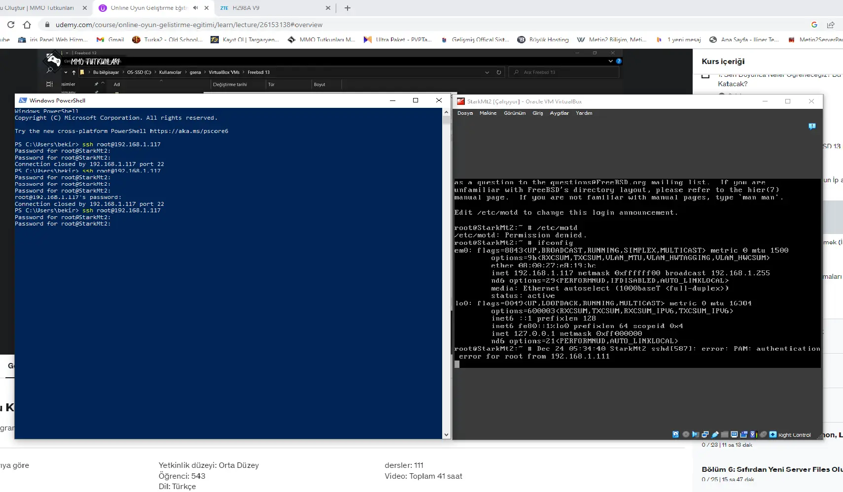The height and width of the screenshot is (492, 843).
Task: Click PowerShell scrollbar up arrow
Action: [446, 112]
